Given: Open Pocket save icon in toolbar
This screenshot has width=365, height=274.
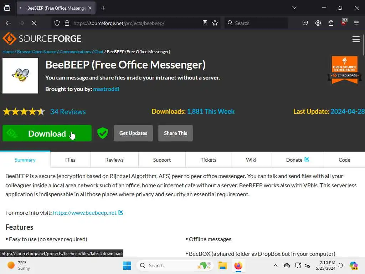Looking at the screenshot, I should tap(305, 23).
